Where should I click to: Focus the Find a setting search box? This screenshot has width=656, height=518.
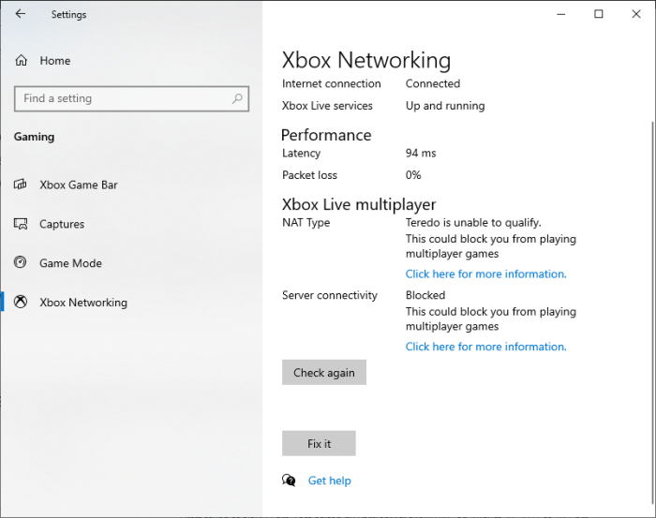pyautogui.click(x=131, y=98)
